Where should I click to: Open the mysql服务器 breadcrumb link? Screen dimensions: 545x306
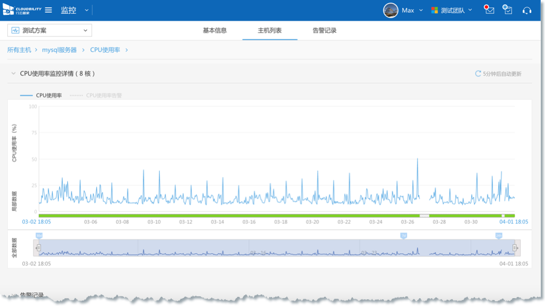pos(59,50)
